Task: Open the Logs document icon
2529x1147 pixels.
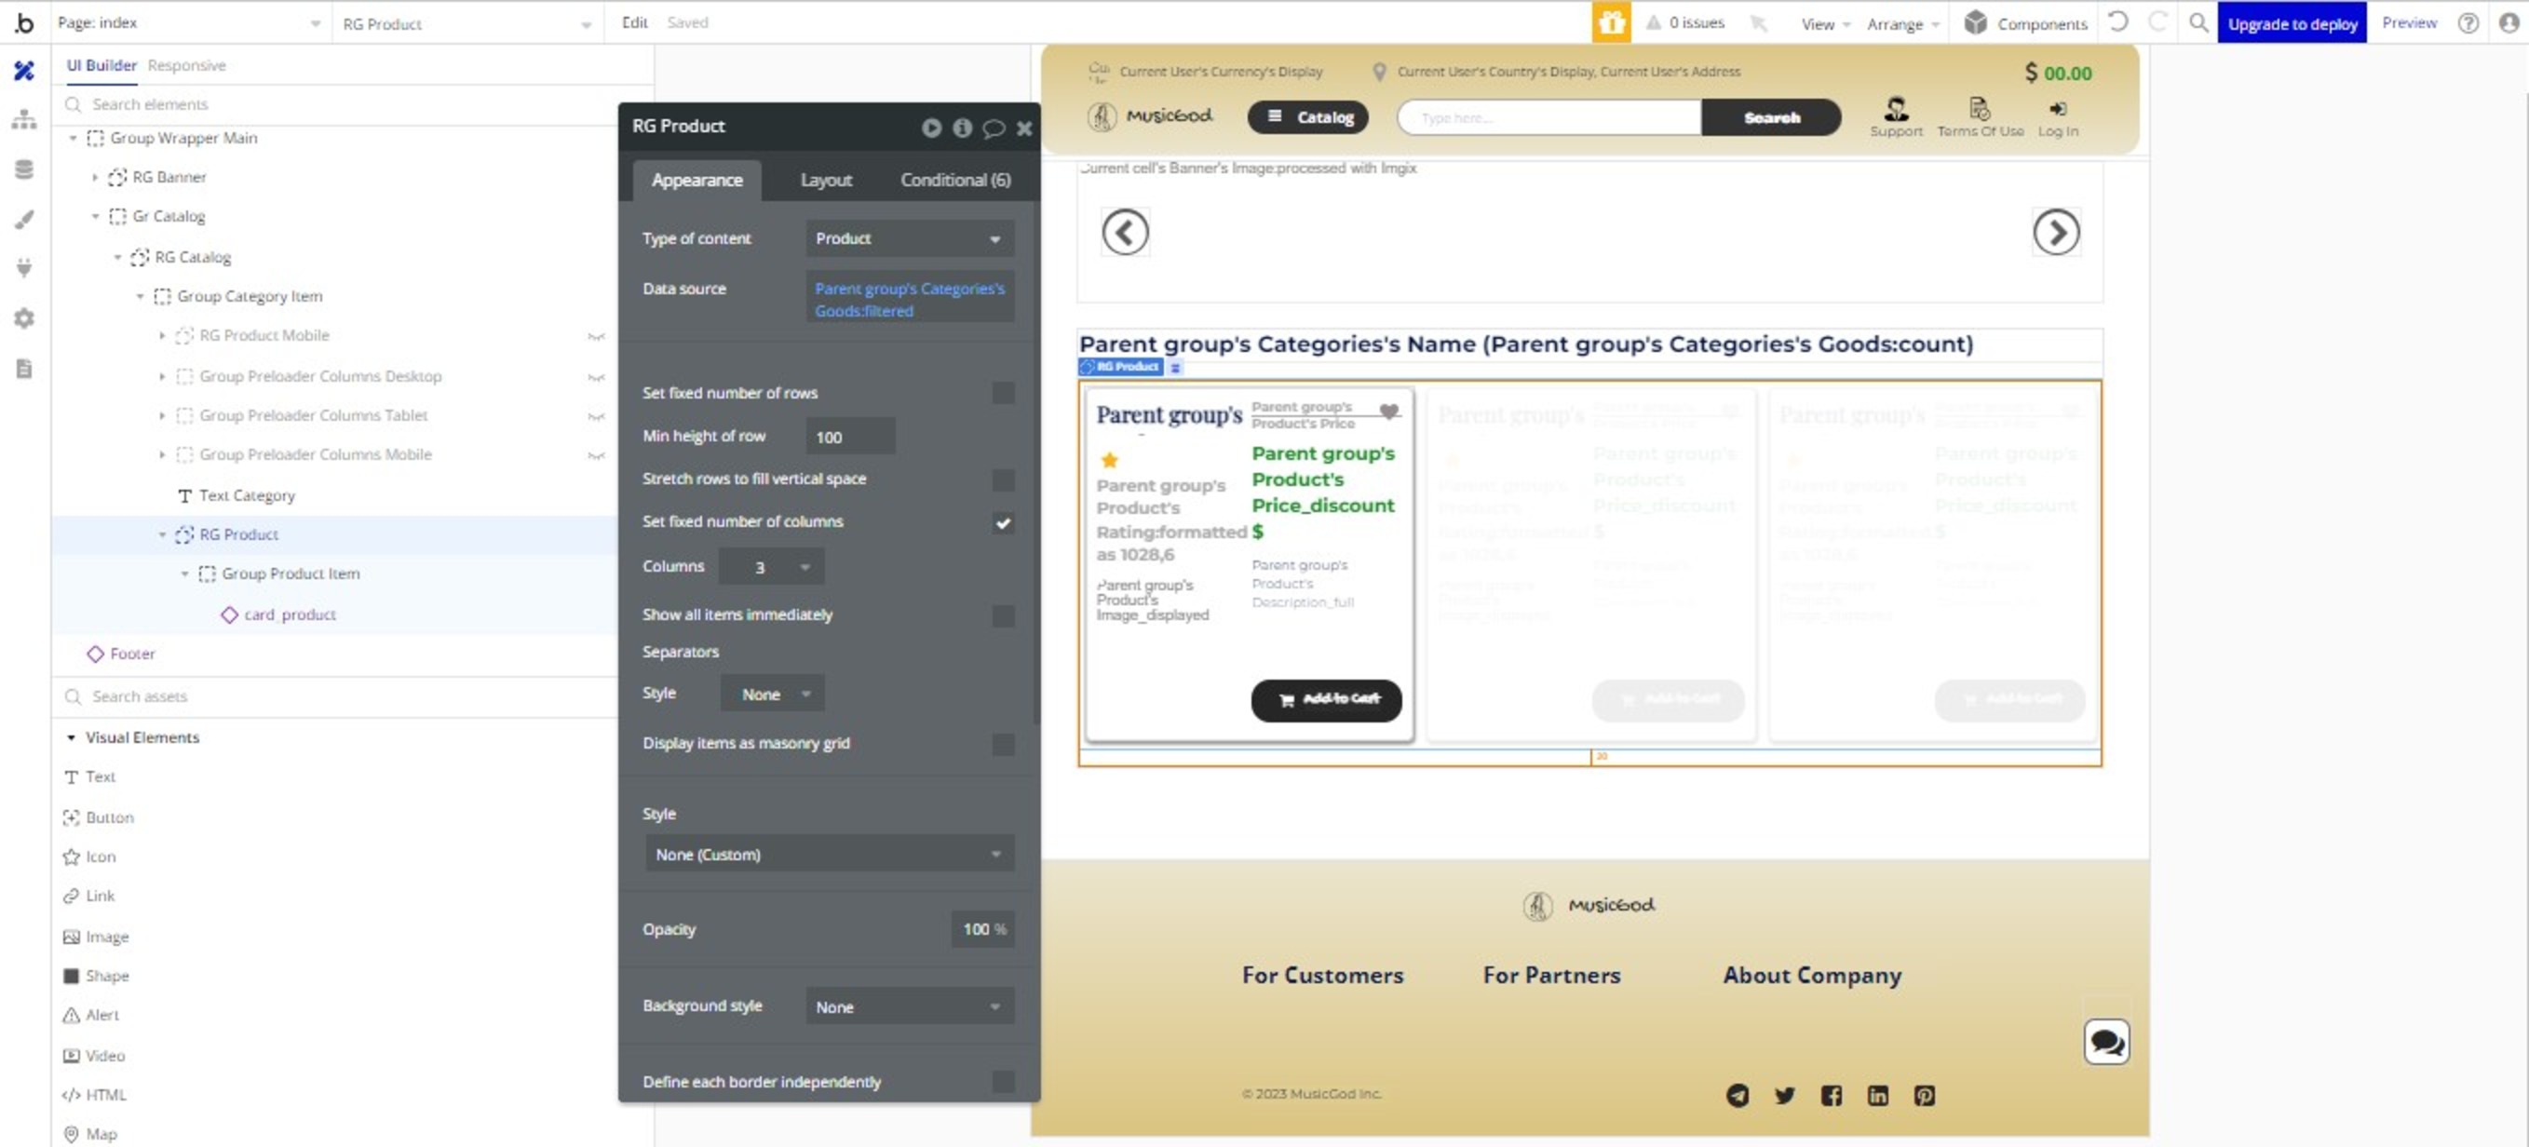Action: click(x=23, y=369)
